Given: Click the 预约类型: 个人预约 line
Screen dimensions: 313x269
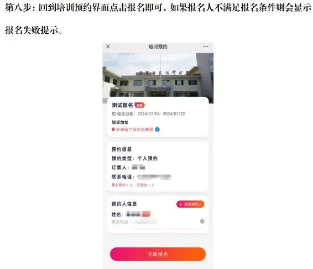Looking at the screenshot, I should (134, 158).
